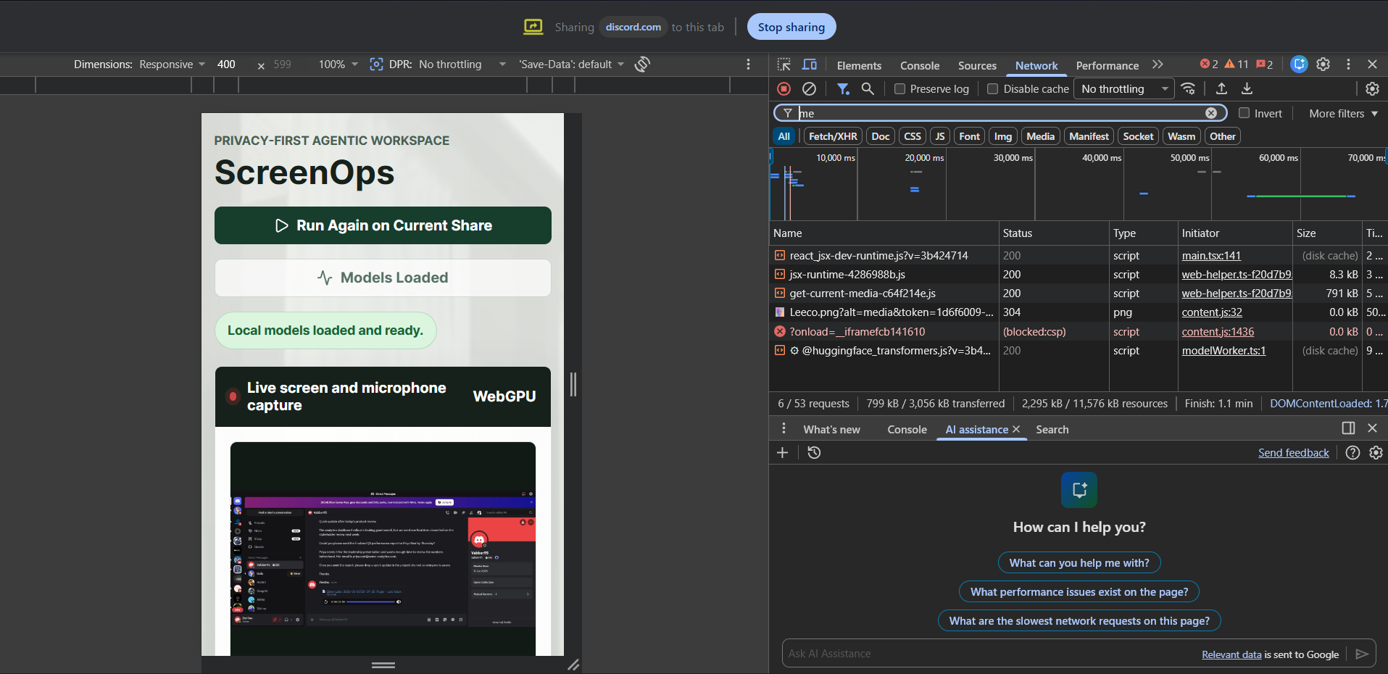Click the warnings count indicator
Image resolution: width=1388 pixels, height=674 pixels.
(1237, 65)
